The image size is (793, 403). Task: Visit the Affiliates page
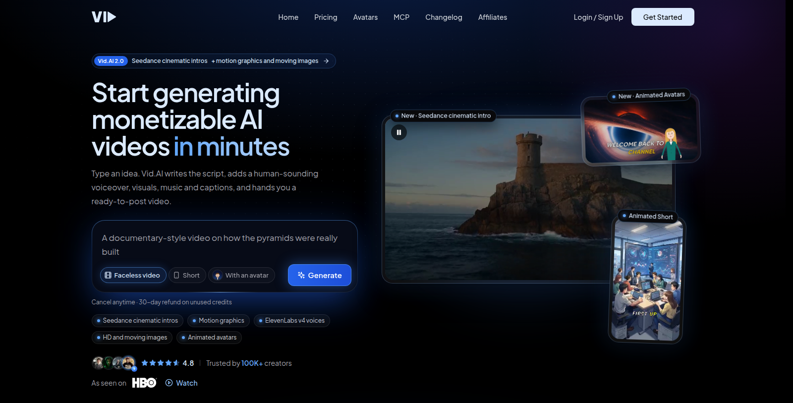coord(493,17)
